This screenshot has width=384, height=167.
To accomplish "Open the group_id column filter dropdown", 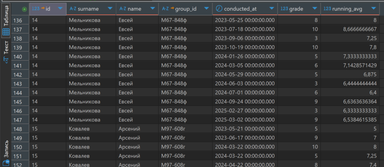I will point(206,9).
